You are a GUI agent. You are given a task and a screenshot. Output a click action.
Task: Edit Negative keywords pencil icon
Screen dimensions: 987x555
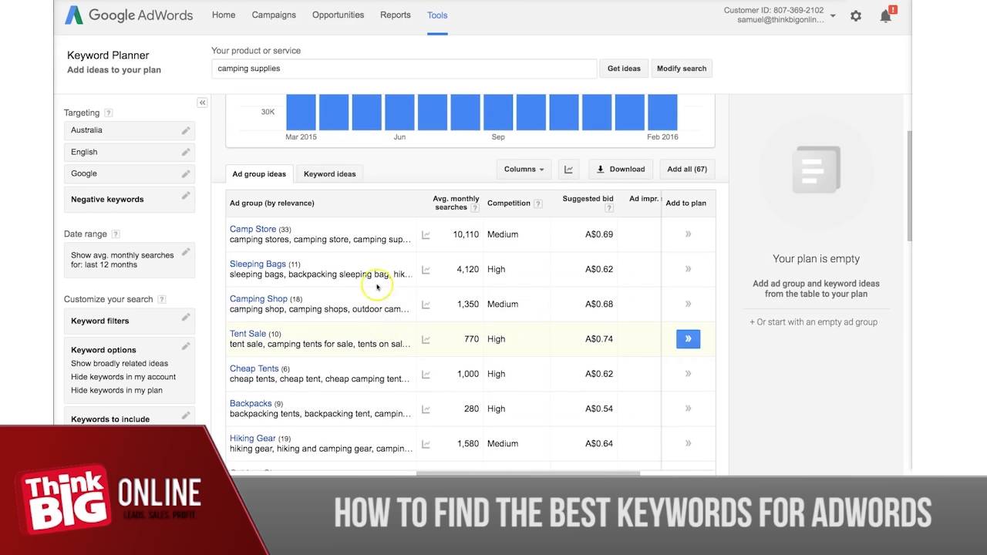(x=186, y=196)
